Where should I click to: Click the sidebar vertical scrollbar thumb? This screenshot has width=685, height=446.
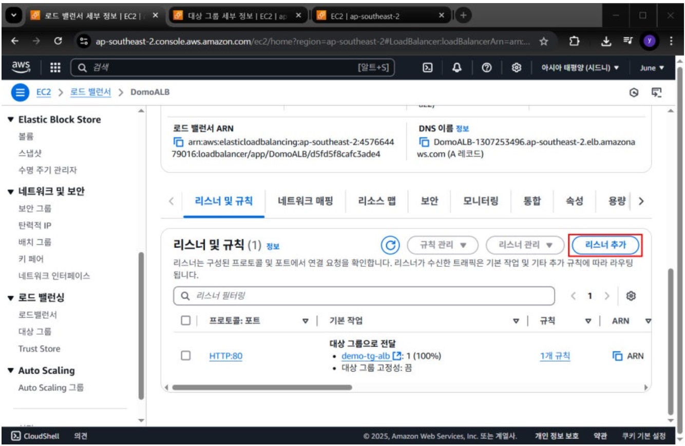(x=141, y=326)
